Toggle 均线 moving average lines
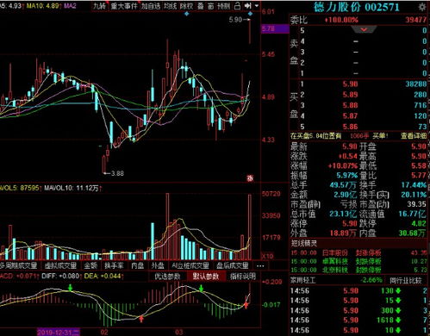The height and width of the screenshot is (336, 430). [x=170, y=6]
